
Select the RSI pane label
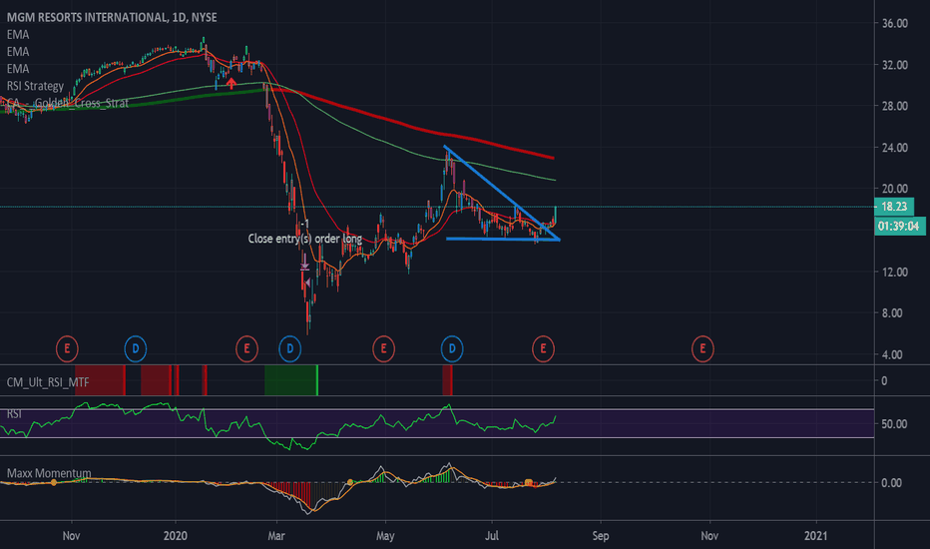tap(14, 413)
